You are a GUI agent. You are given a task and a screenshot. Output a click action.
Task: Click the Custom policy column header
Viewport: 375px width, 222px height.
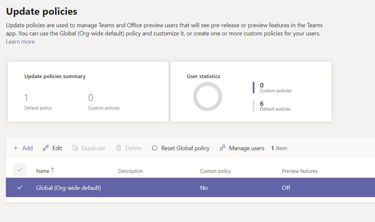point(215,171)
